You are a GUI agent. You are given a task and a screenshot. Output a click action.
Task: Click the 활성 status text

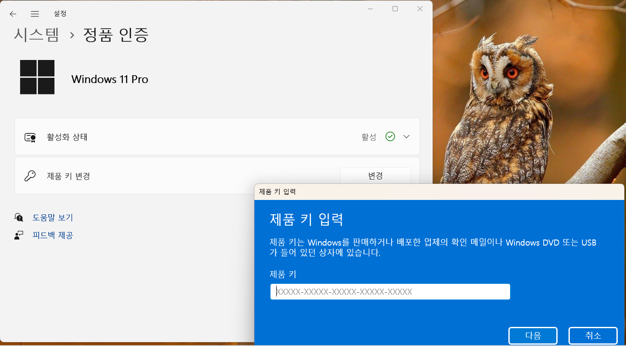tap(369, 137)
